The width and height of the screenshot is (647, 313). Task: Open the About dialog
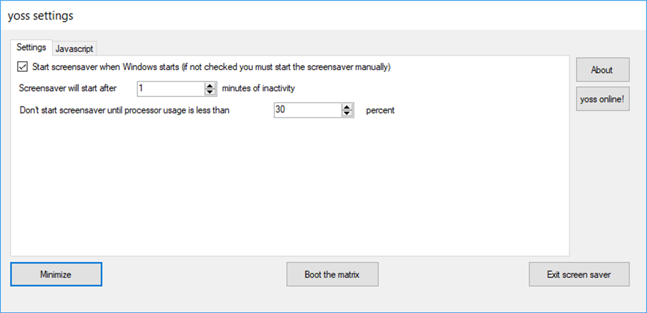click(602, 69)
